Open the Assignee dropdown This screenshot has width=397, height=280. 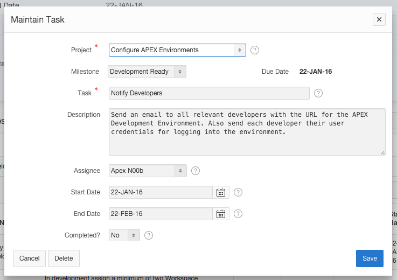point(148,171)
